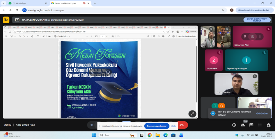Show the participants list people icon
The image size is (275, 139).
243,125
